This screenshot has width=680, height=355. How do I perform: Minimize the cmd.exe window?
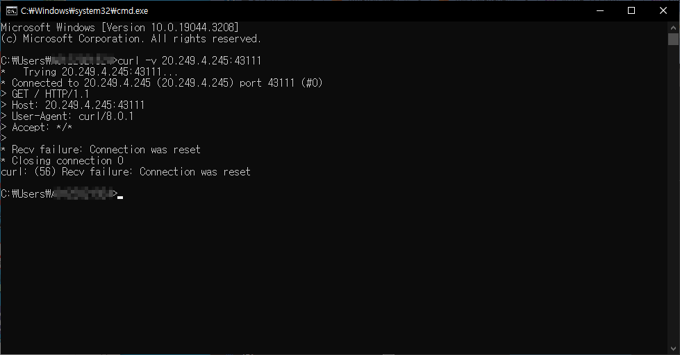tap(600, 11)
